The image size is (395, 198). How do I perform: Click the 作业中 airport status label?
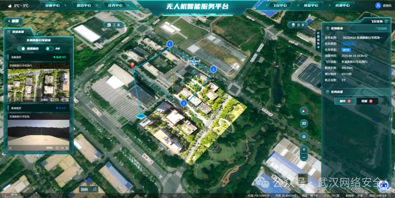pos(61,108)
